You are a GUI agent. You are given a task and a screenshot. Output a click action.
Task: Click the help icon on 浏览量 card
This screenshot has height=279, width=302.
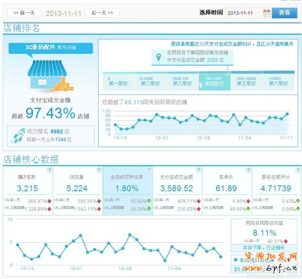98,170
